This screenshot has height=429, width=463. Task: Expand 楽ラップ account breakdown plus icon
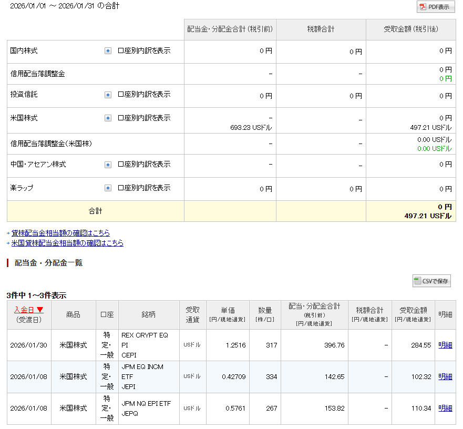click(x=108, y=188)
